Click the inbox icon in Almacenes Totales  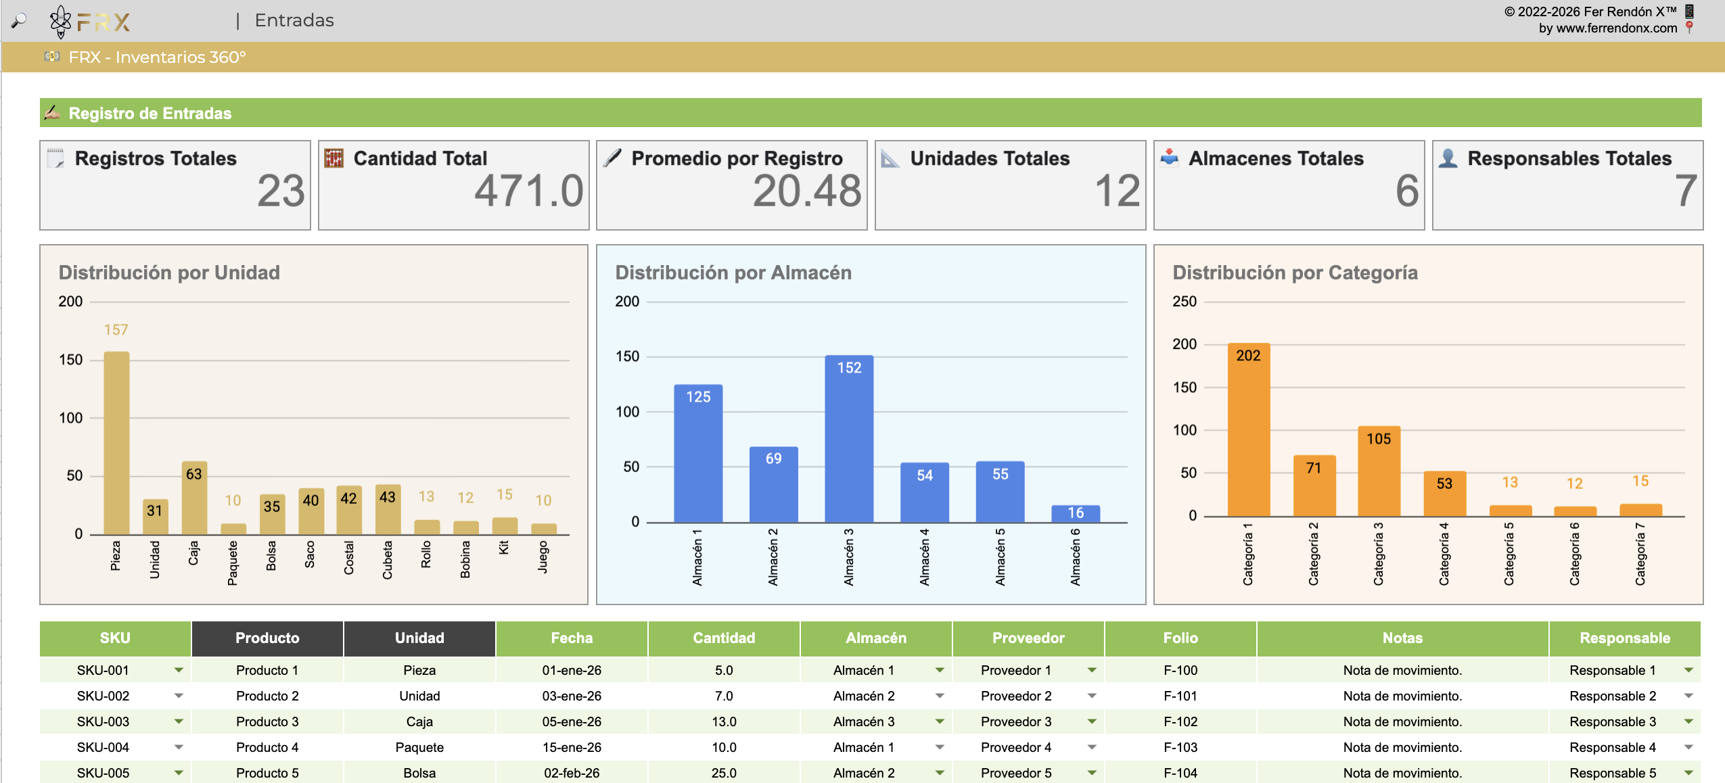(x=1170, y=158)
